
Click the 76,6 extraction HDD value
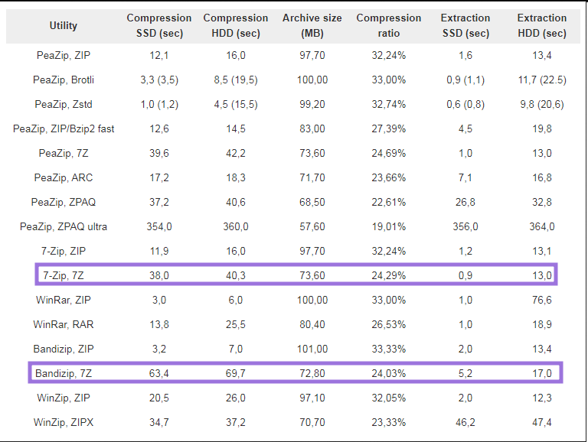pyautogui.click(x=542, y=300)
